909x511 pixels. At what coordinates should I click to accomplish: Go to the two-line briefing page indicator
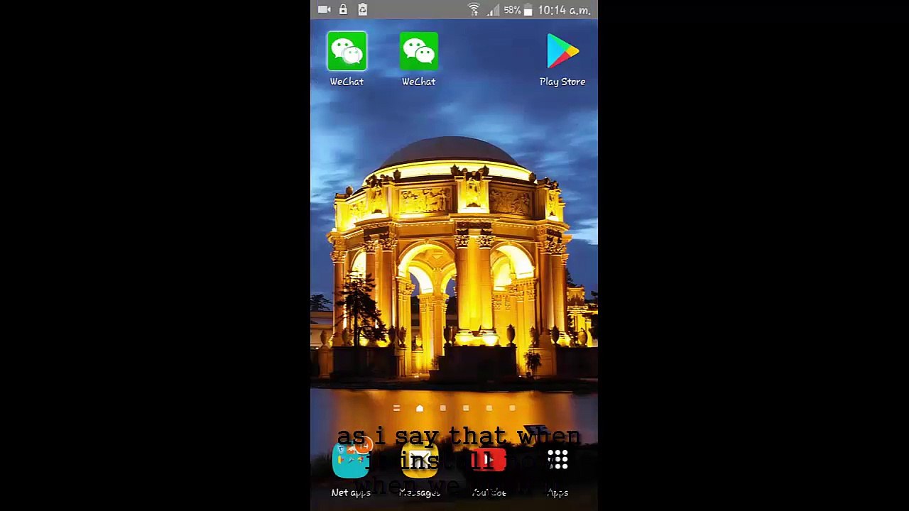pos(396,408)
